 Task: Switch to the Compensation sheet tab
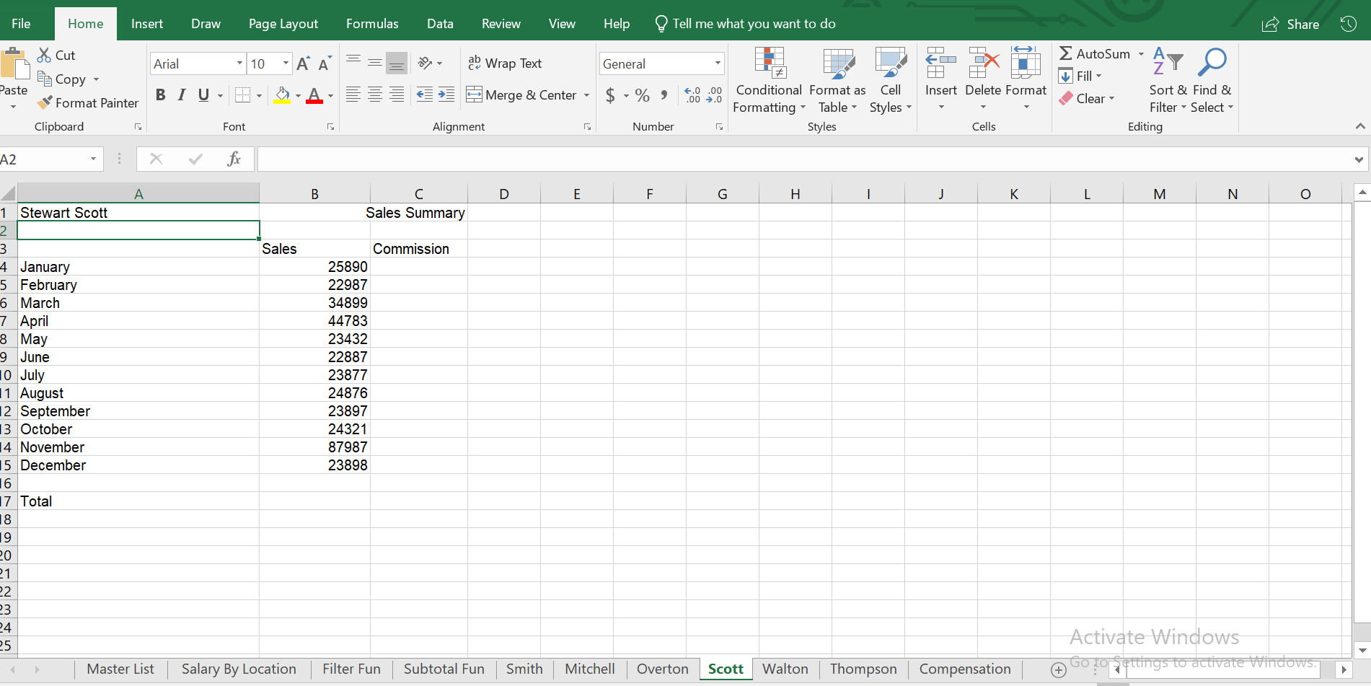pyautogui.click(x=964, y=669)
